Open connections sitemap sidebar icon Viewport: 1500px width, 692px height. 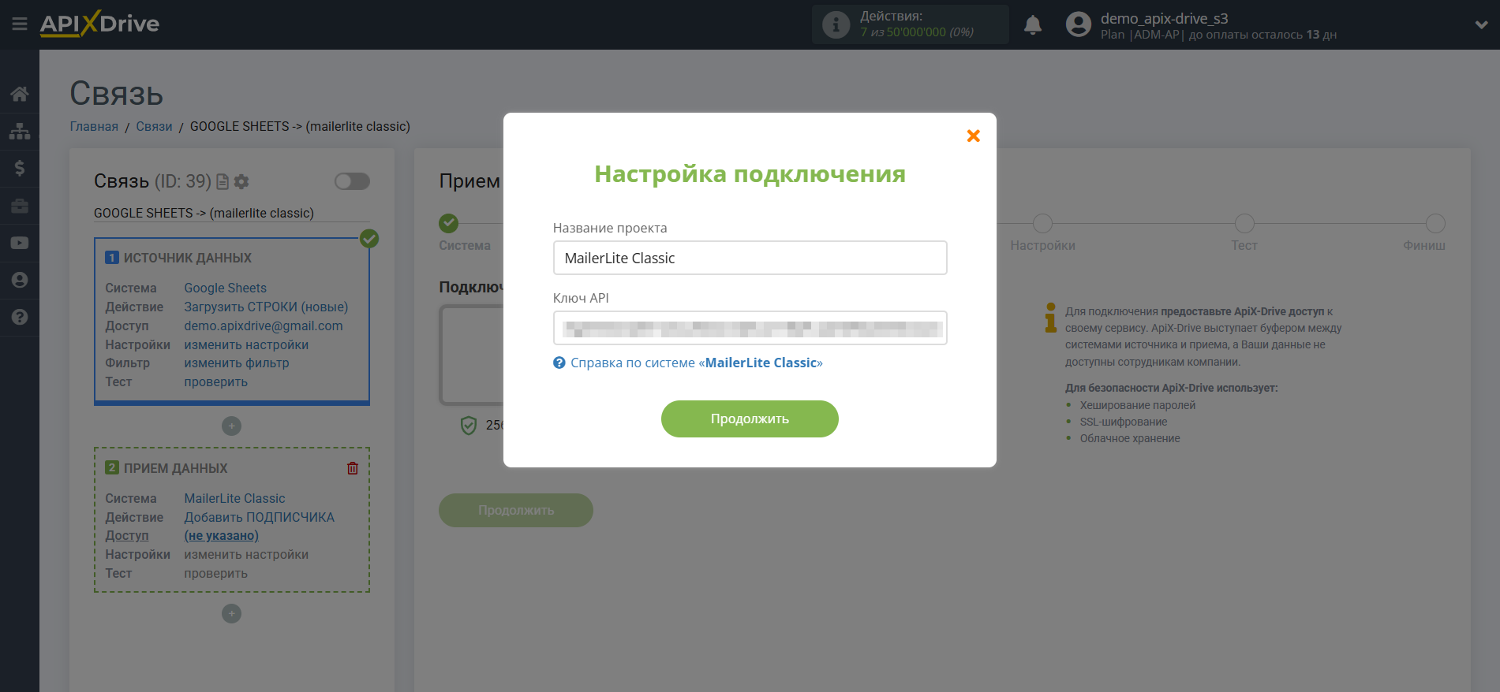point(20,131)
